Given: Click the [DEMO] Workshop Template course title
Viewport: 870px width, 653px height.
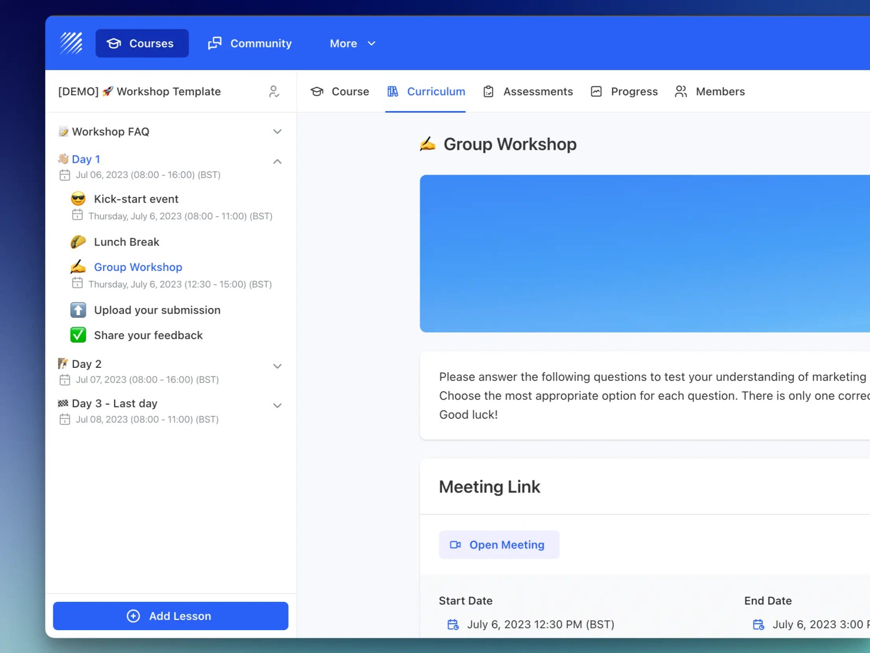Looking at the screenshot, I should pyautogui.click(x=140, y=91).
